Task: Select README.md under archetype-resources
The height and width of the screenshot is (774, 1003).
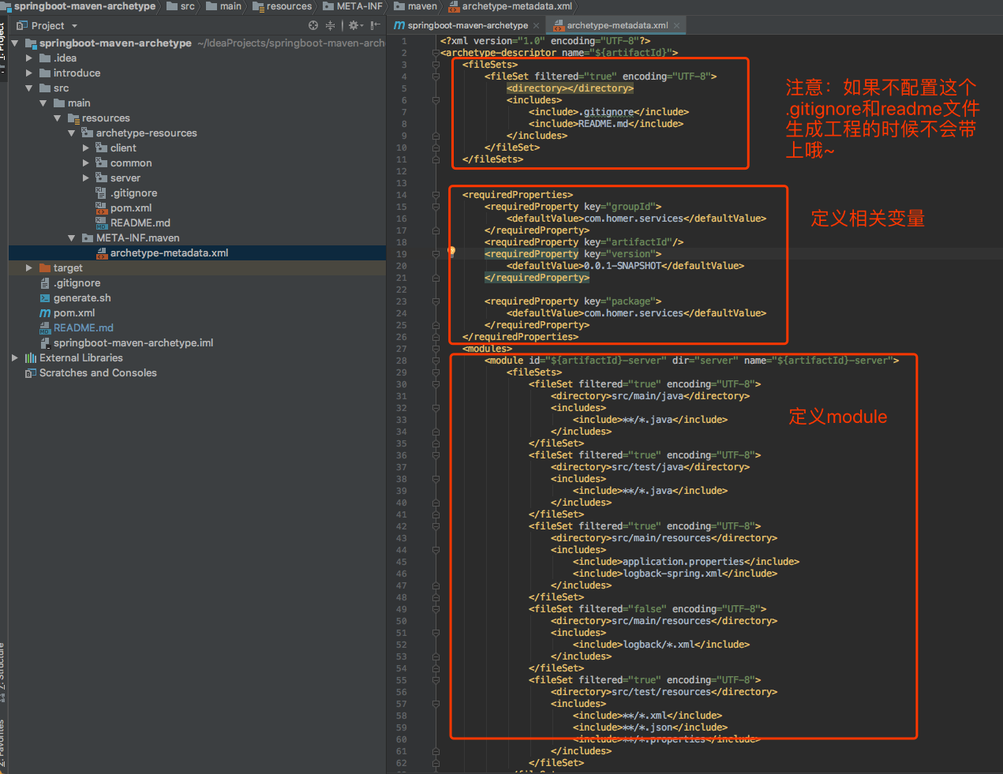Action: coord(133,223)
